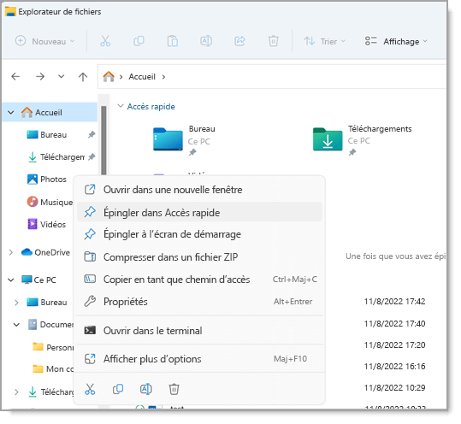
Task: Go back with the left arrow
Action: click(x=15, y=77)
